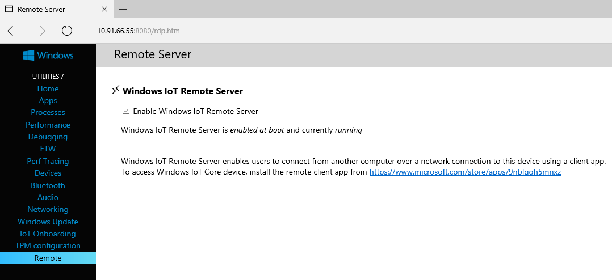Open the Debugging section

(x=48, y=137)
